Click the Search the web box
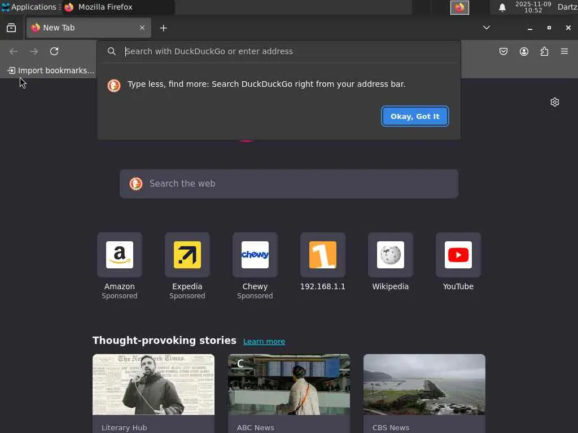Screen dimensions: 578x433 point(289,184)
